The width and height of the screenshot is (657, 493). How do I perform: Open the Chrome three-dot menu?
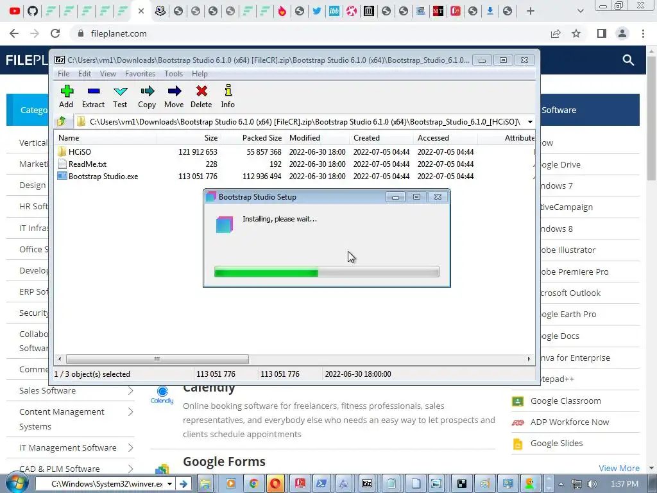[x=643, y=33]
